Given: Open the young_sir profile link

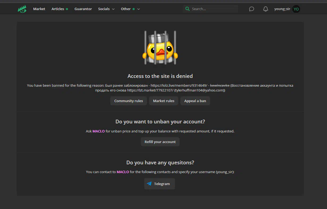Looking at the screenshot, I should (x=282, y=9).
